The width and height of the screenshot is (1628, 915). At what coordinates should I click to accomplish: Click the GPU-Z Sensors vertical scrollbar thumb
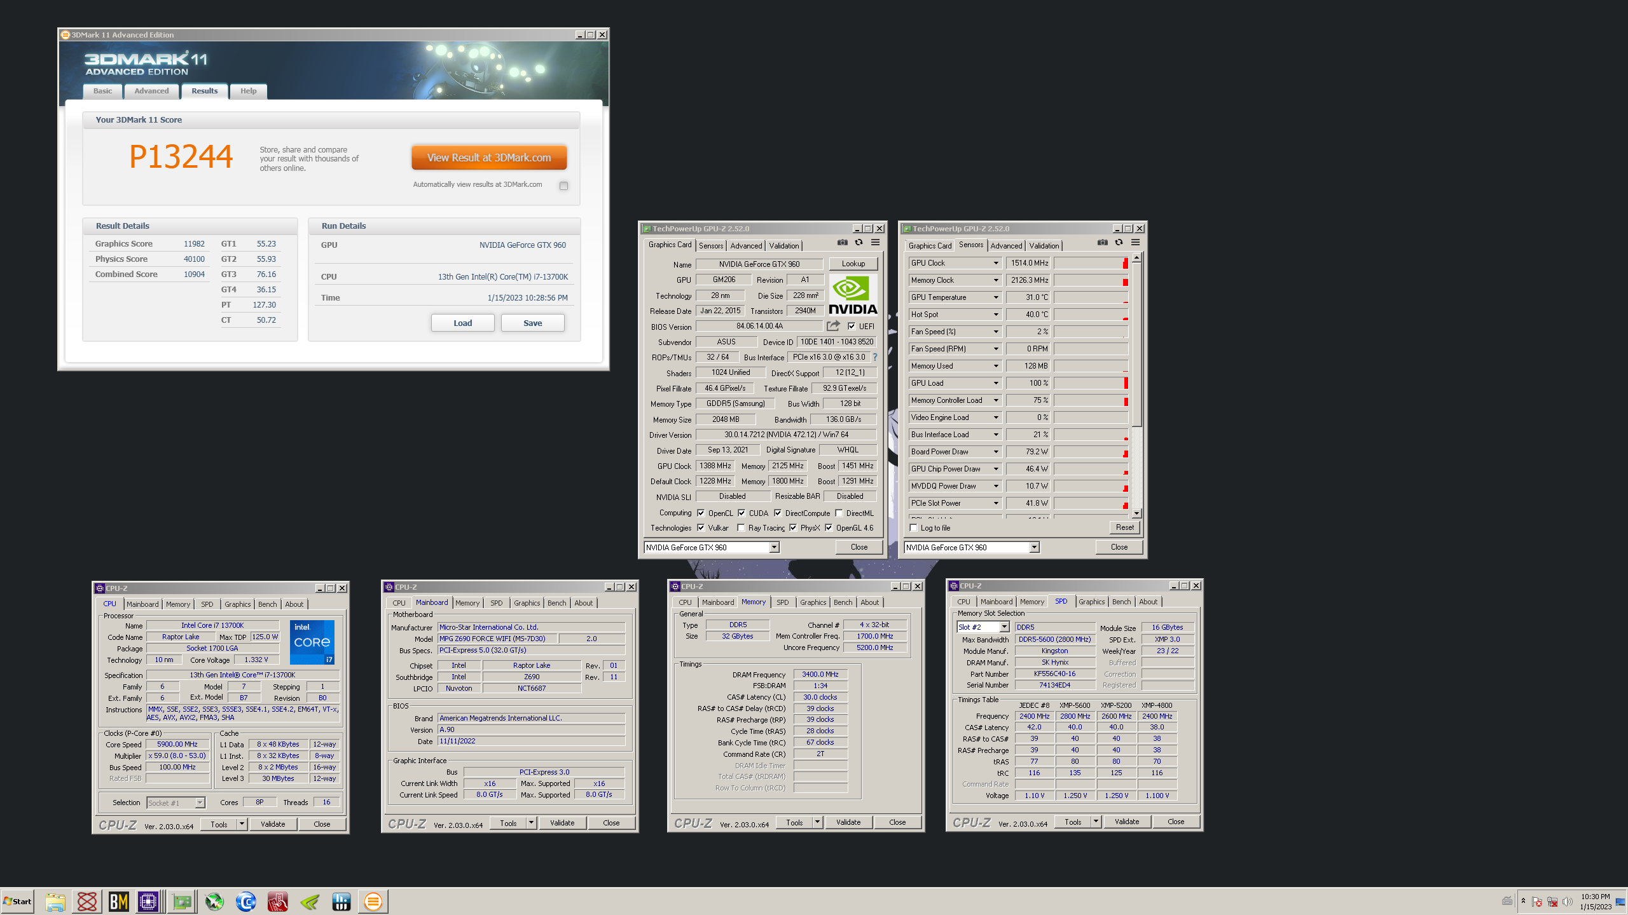[1136, 344]
